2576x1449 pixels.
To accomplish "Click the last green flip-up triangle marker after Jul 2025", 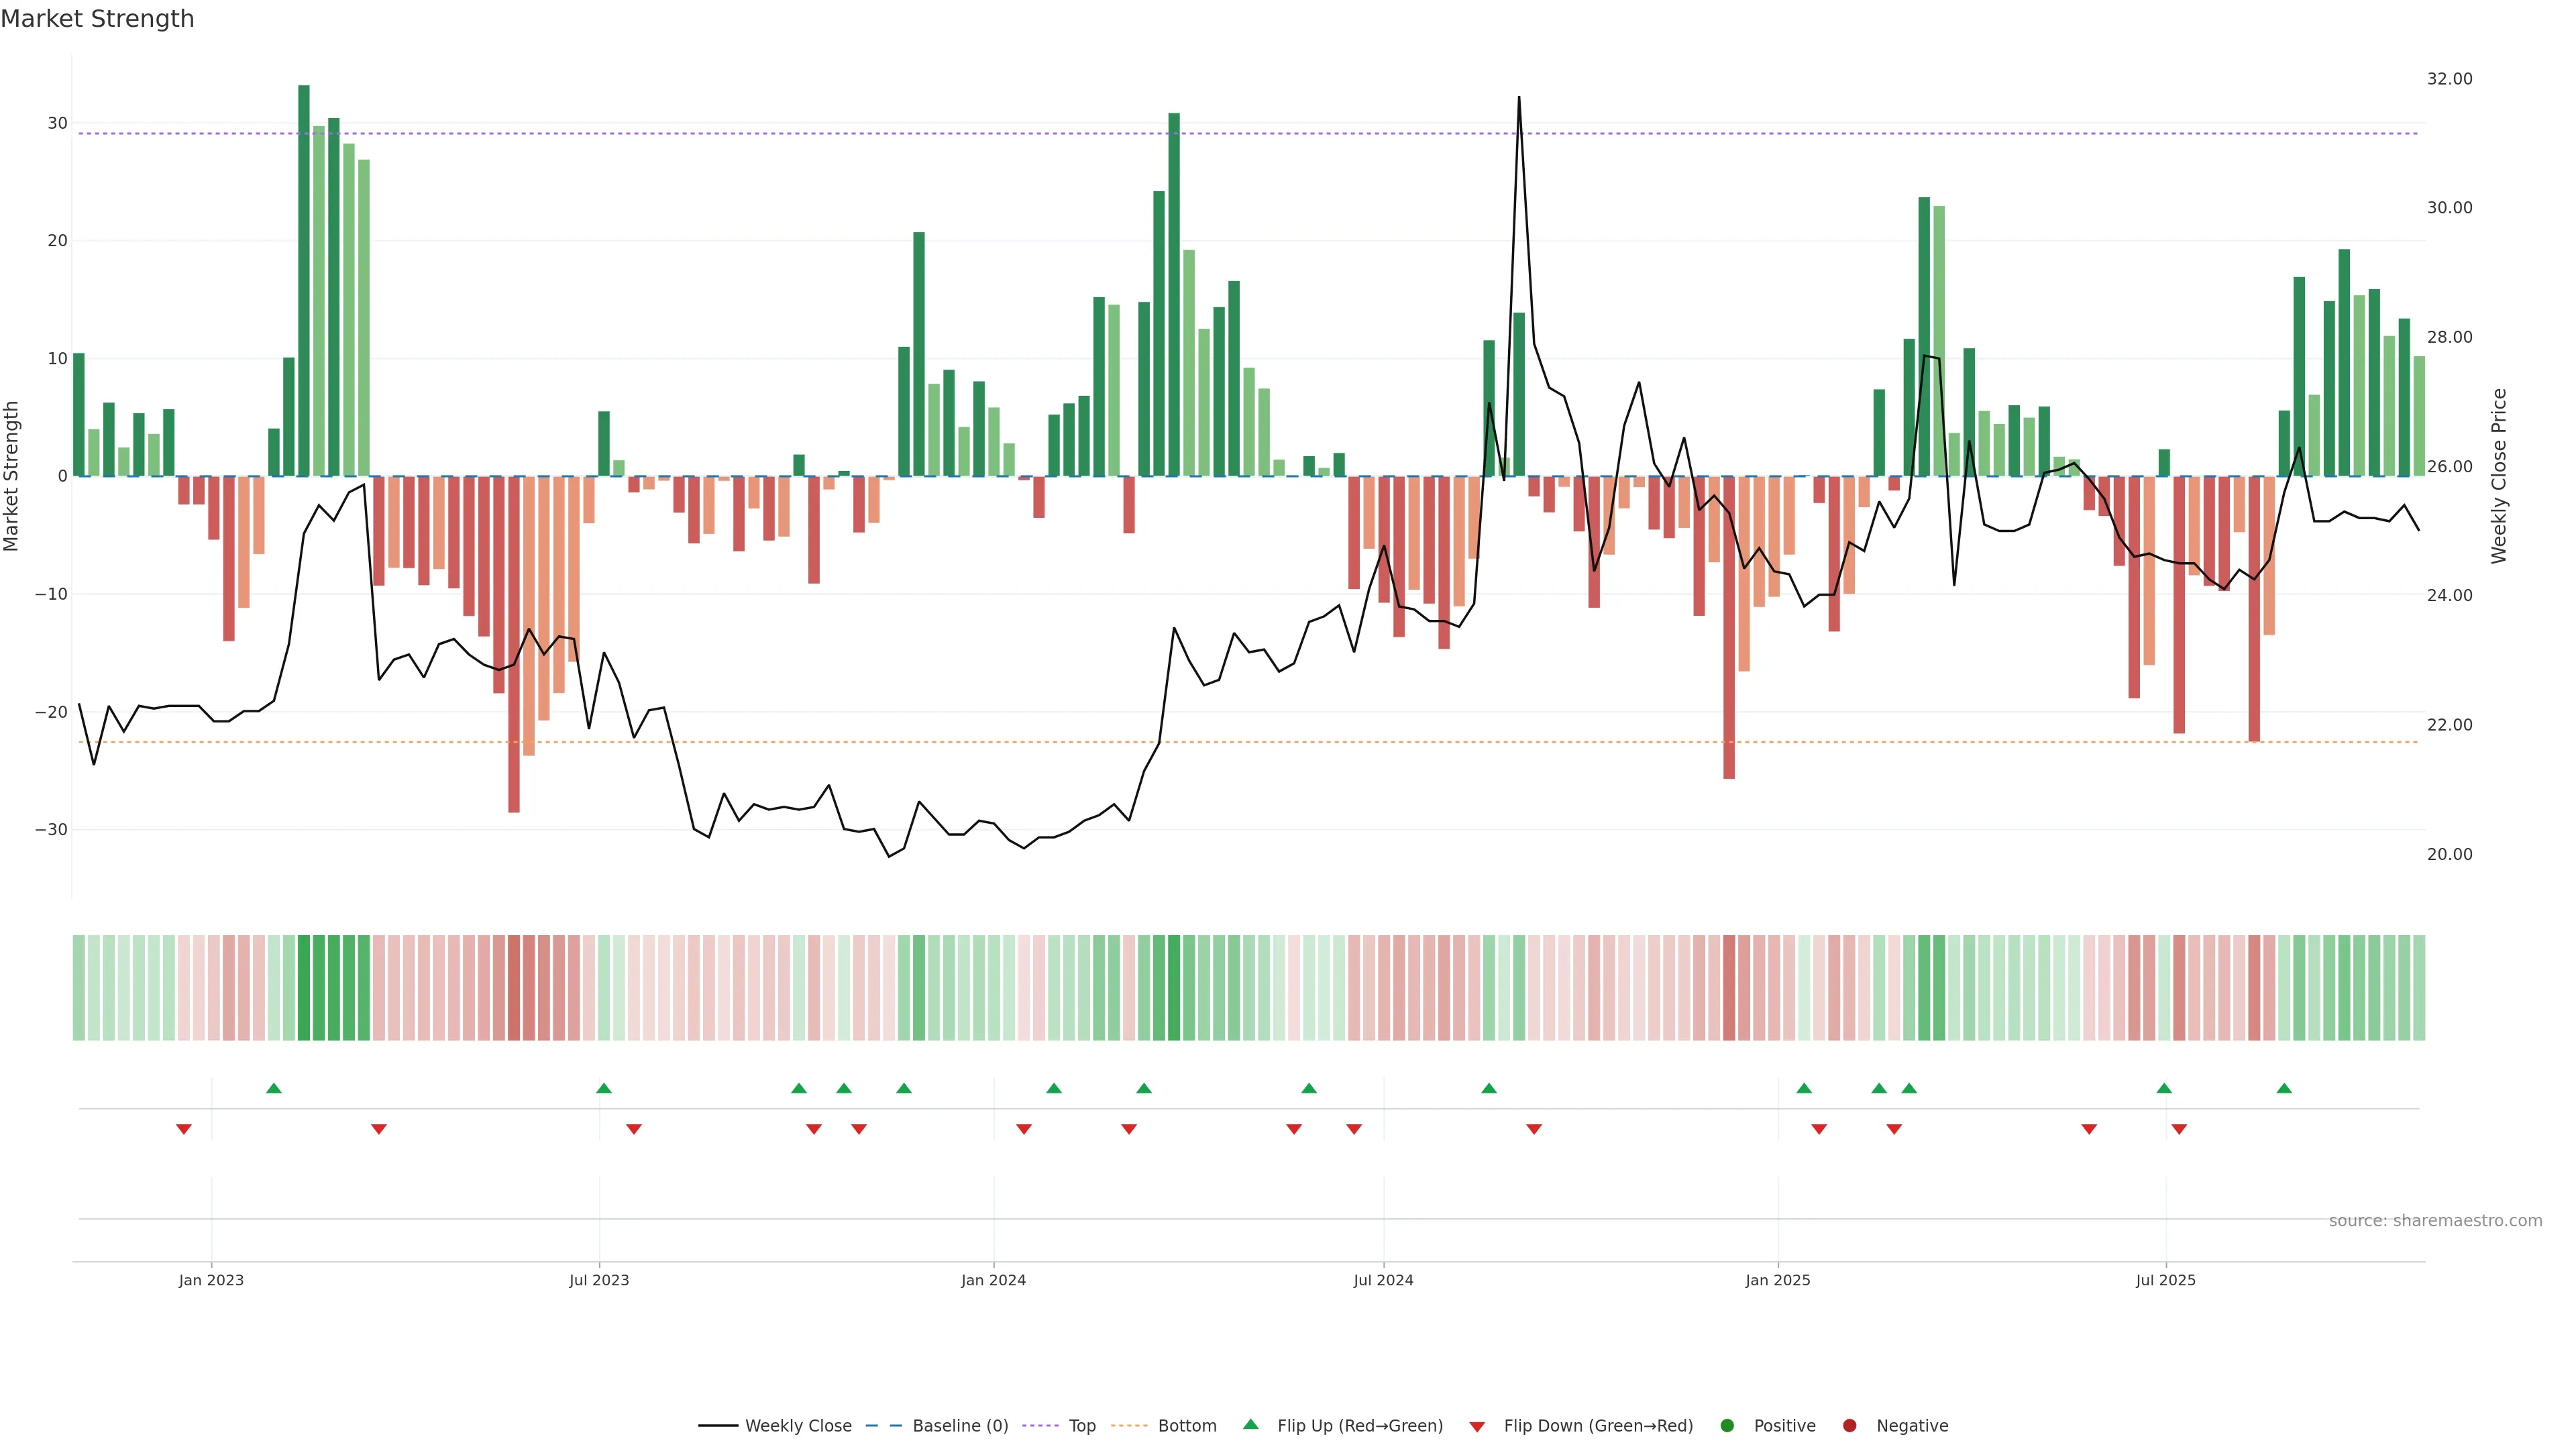I will pos(2284,1088).
